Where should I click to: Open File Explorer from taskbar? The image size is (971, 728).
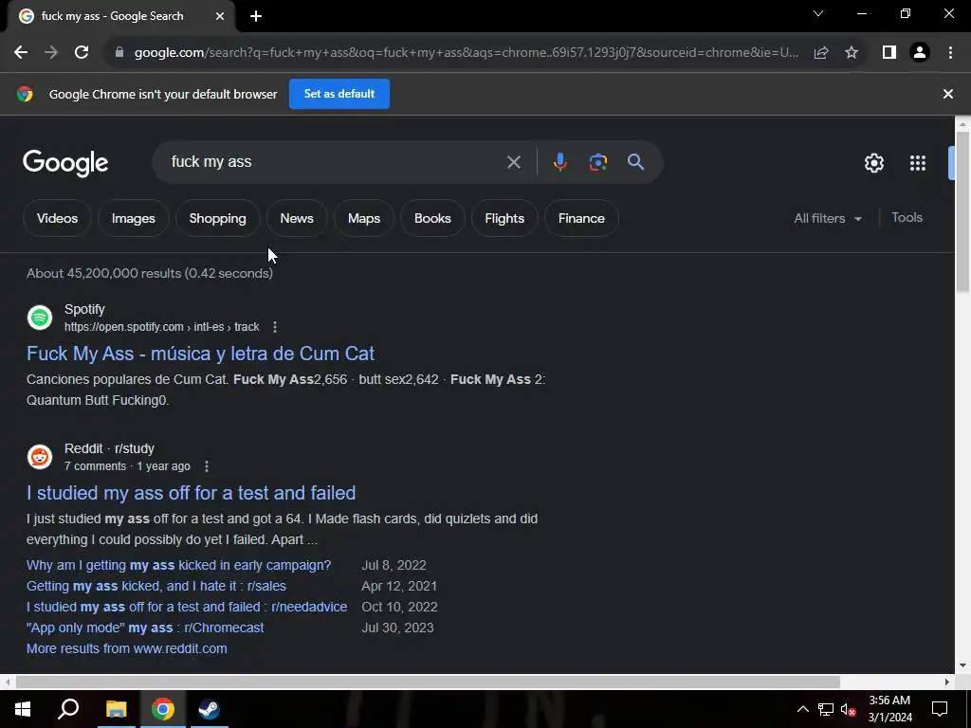tap(116, 709)
